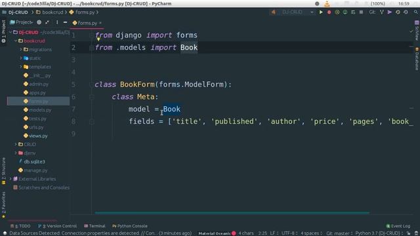The image size is (420, 236).
Task: Click the Build project hammer icon
Action: pos(273,12)
